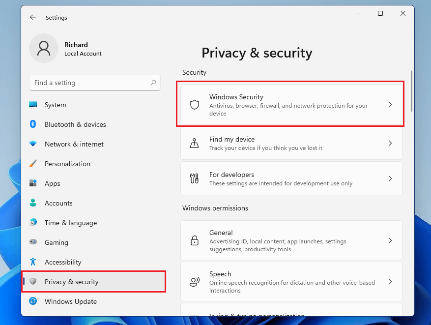The width and height of the screenshot is (431, 325).
Task: Click the Windows Security shield icon
Action: 195,105
